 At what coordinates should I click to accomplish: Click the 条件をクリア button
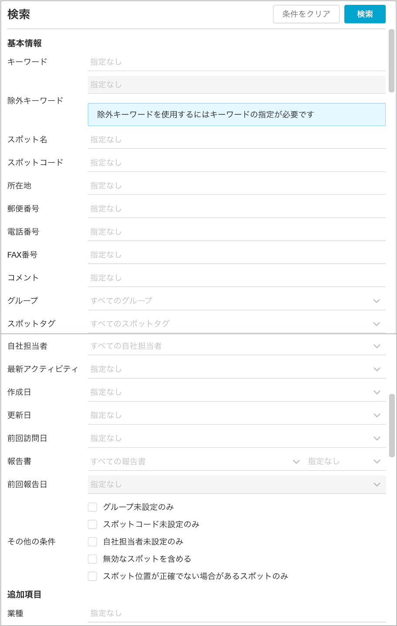click(306, 14)
